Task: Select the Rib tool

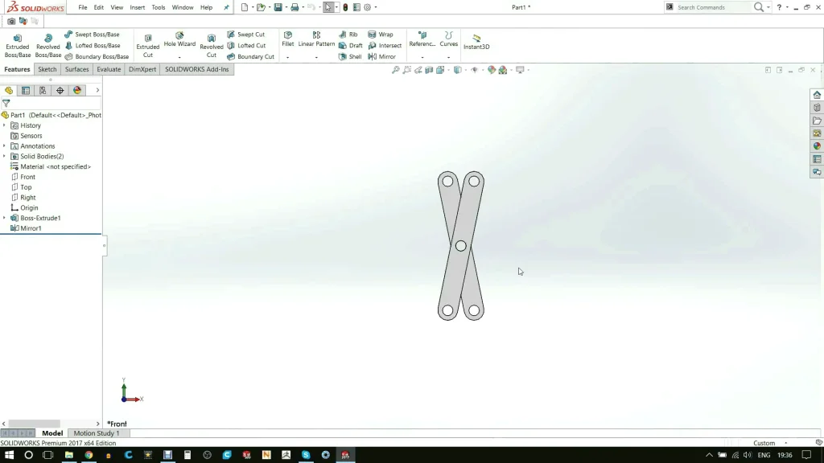Action: click(348, 34)
